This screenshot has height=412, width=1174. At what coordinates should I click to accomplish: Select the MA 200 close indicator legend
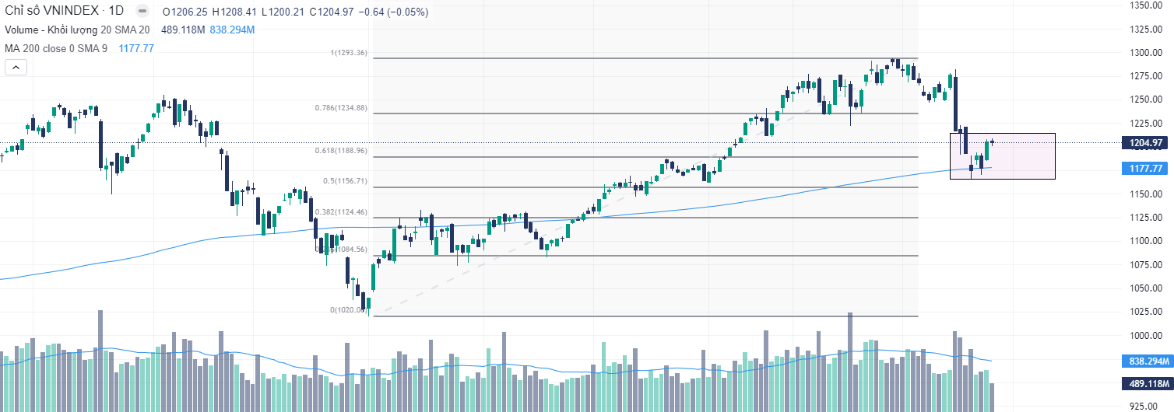coord(56,48)
